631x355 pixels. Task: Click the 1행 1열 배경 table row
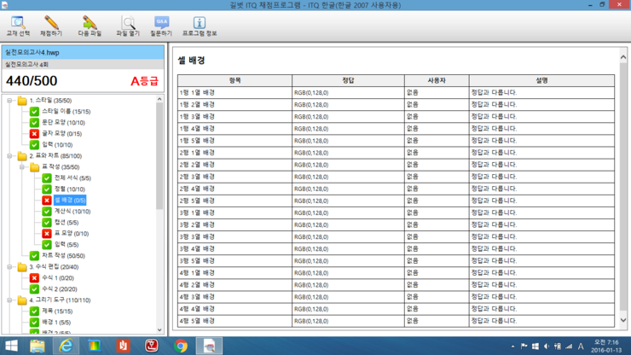point(234,92)
